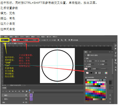Click the scissors split-clip icon in the timeline
The image size is (118, 105).
23,91
